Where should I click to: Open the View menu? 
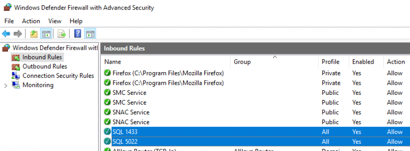[55, 21]
